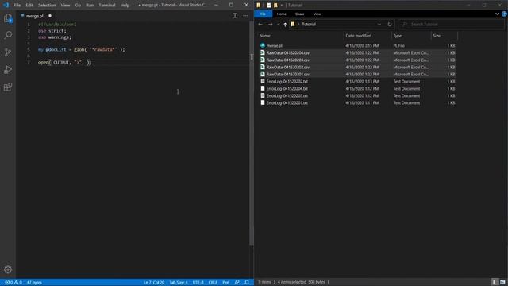
Task: Split the editor to the right
Action: pos(235,16)
